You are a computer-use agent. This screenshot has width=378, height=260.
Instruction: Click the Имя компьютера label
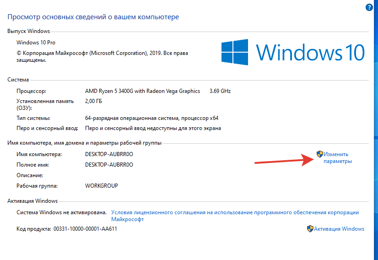pos(39,154)
